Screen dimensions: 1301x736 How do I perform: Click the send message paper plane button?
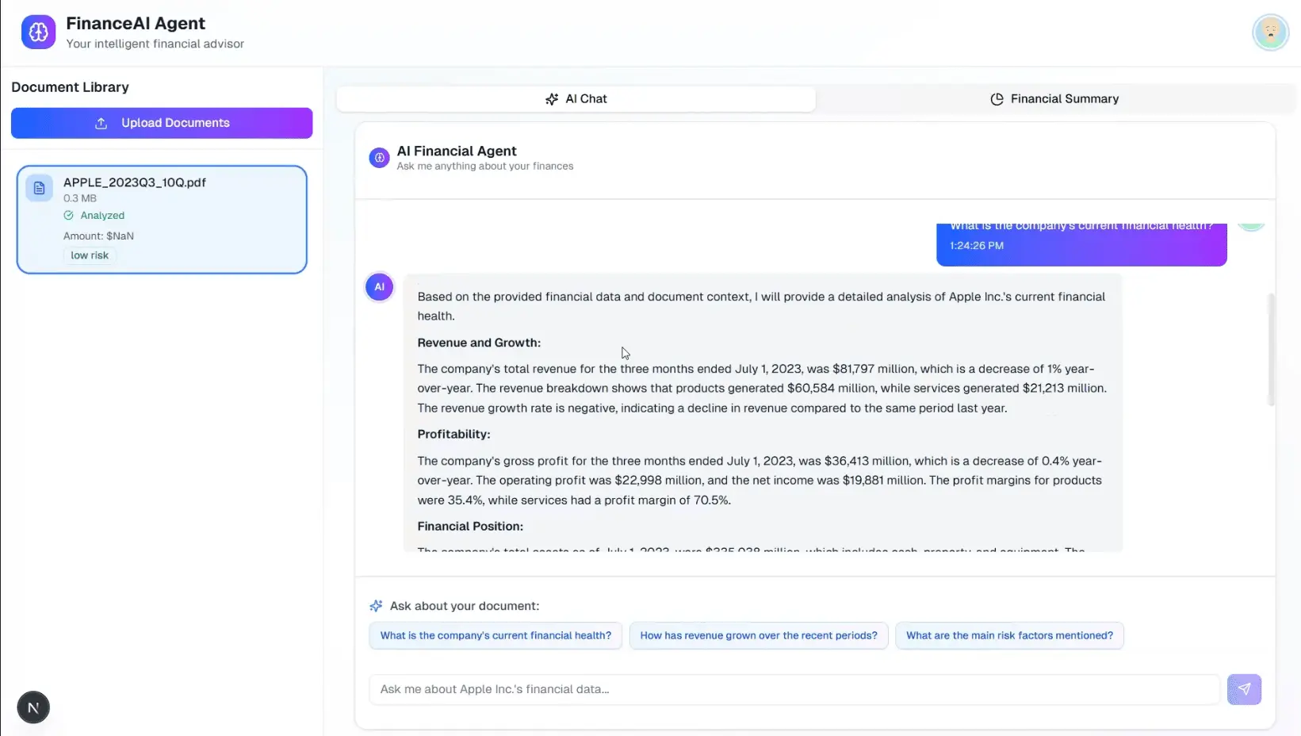pyautogui.click(x=1244, y=689)
